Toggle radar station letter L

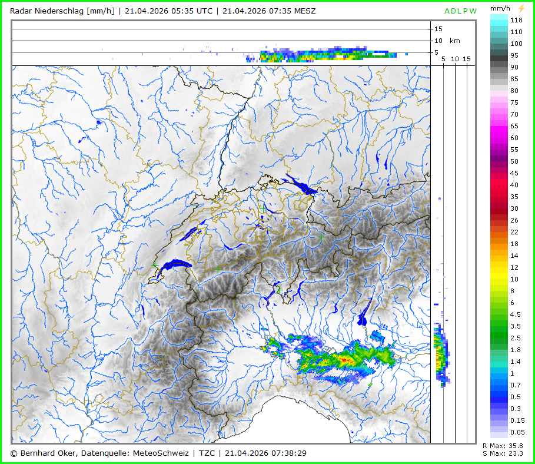click(460, 11)
